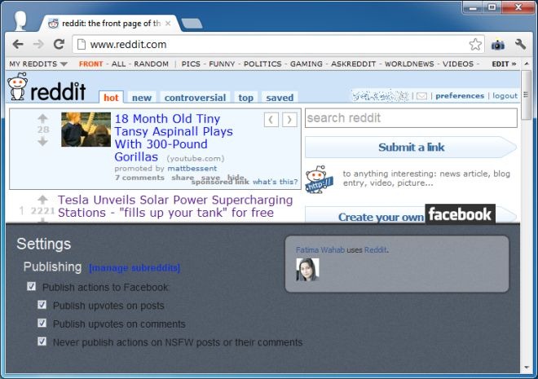Image resolution: width=538 pixels, height=379 pixels.
Task: Expand subreddit bar with EDIT »
Action: [x=504, y=64]
